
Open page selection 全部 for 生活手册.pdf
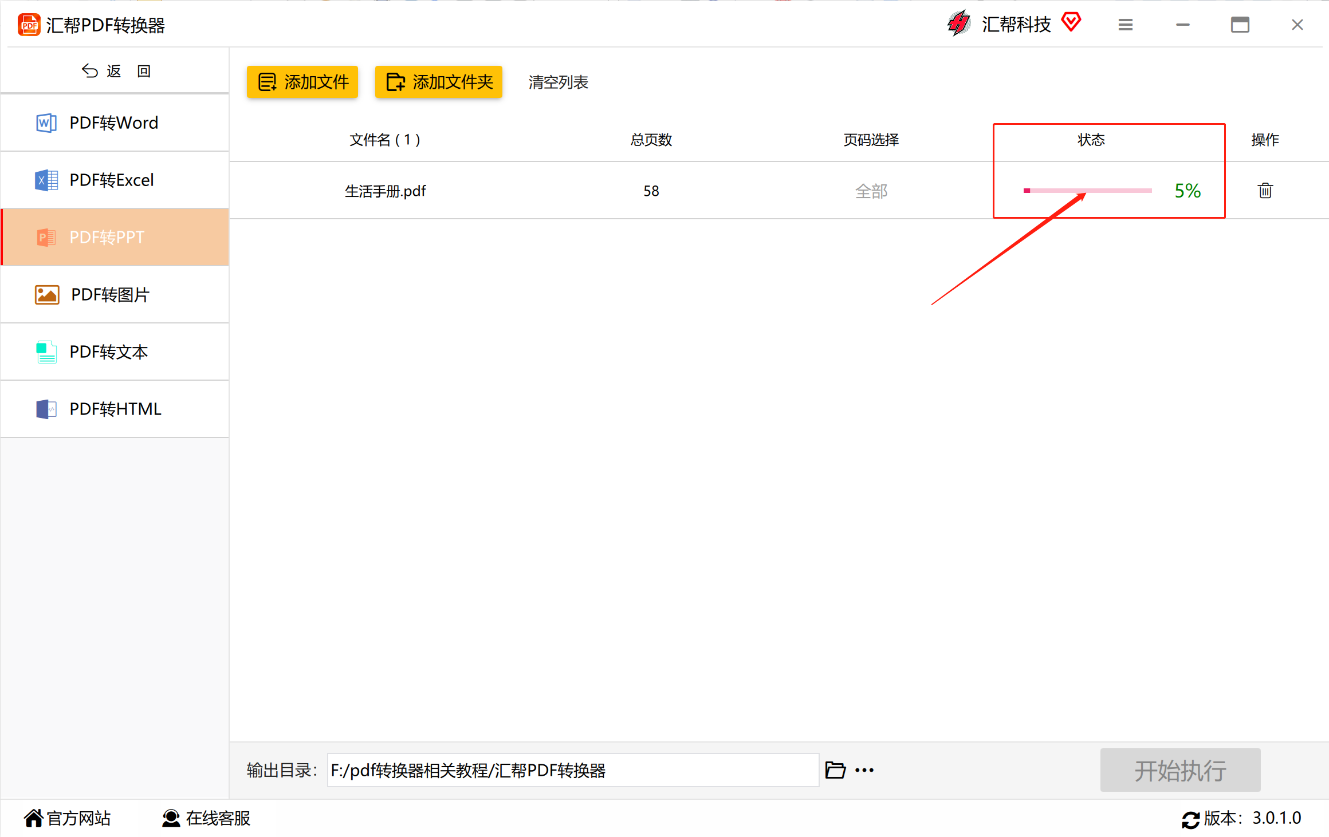pos(871,191)
